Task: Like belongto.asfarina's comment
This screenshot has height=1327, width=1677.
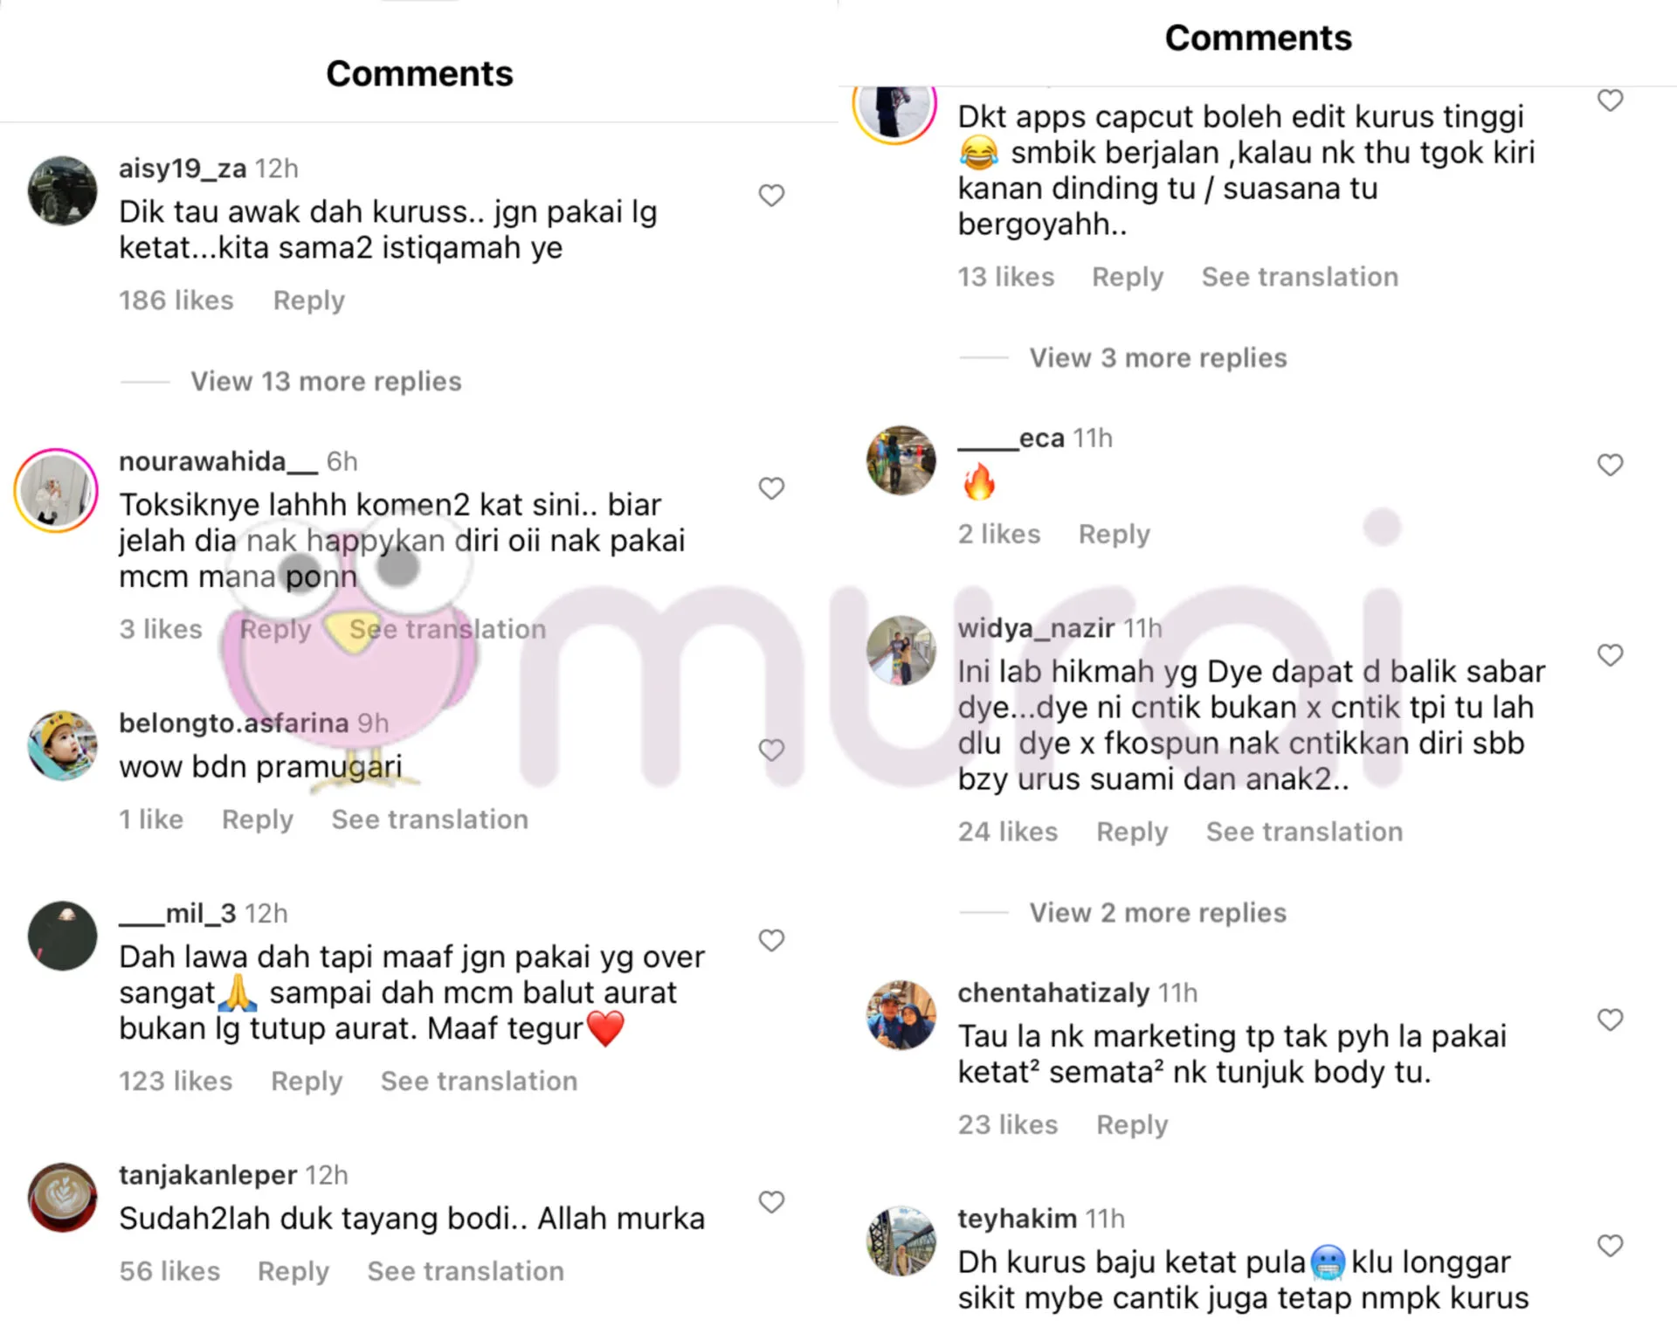Action: pos(771,750)
